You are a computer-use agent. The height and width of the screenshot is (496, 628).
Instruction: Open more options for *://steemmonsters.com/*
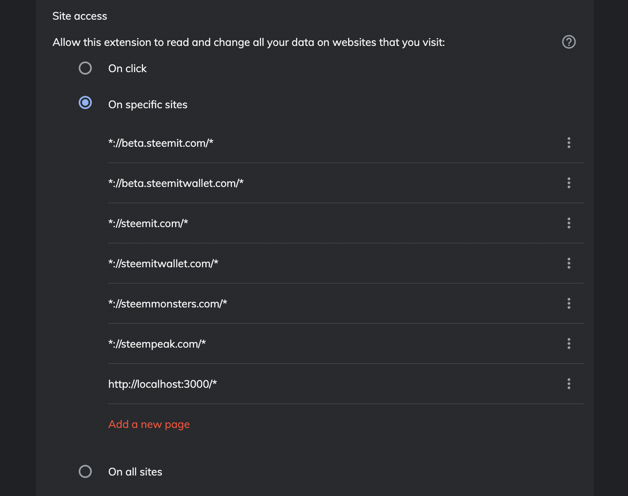pos(569,303)
